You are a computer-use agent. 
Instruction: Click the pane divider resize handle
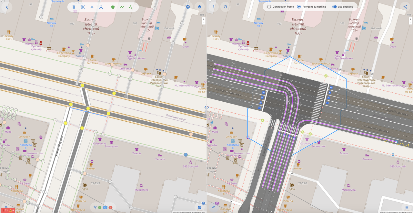click(206, 107)
